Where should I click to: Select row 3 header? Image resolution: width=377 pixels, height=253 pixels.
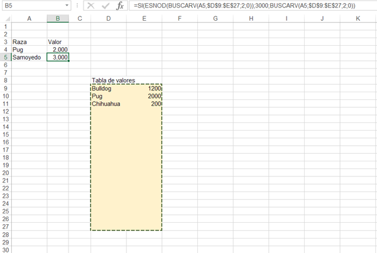point(6,42)
